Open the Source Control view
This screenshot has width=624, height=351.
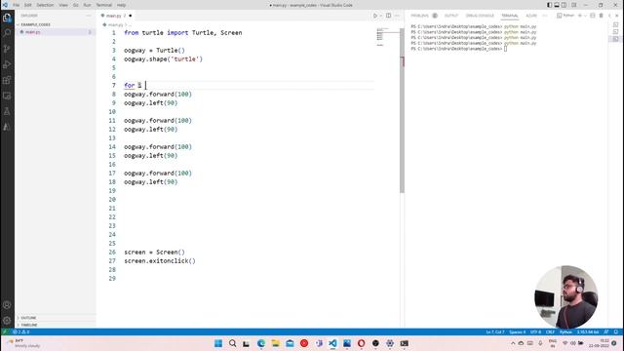(x=7, y=49)
